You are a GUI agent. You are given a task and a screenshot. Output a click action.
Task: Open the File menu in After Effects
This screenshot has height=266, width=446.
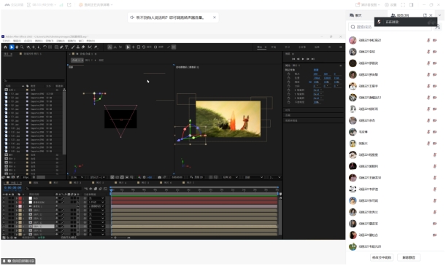click(x=7, y=41)
